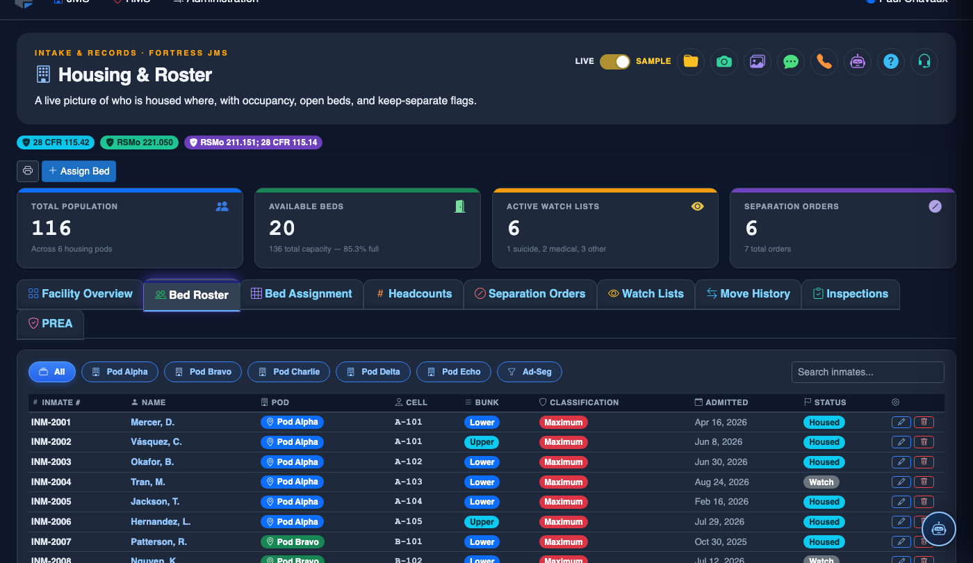Image resolution: width=973 pixels, height=563 pixels.
Task: Open the Watch Lists tab
Action: (646, 294)
